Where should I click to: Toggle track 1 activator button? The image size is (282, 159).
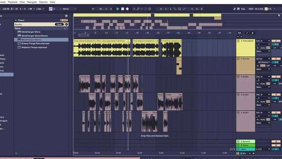pos(276,41)
